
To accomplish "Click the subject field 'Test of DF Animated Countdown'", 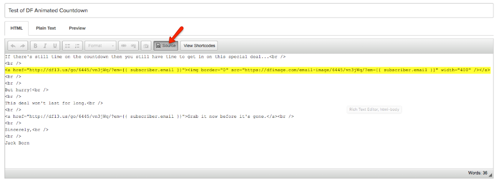I will (249, 11).
